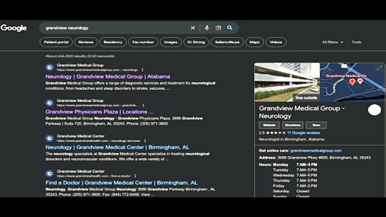Click the Tuesday hours row
The height and width of the screenshot is (217, 386).
[295, 170]
